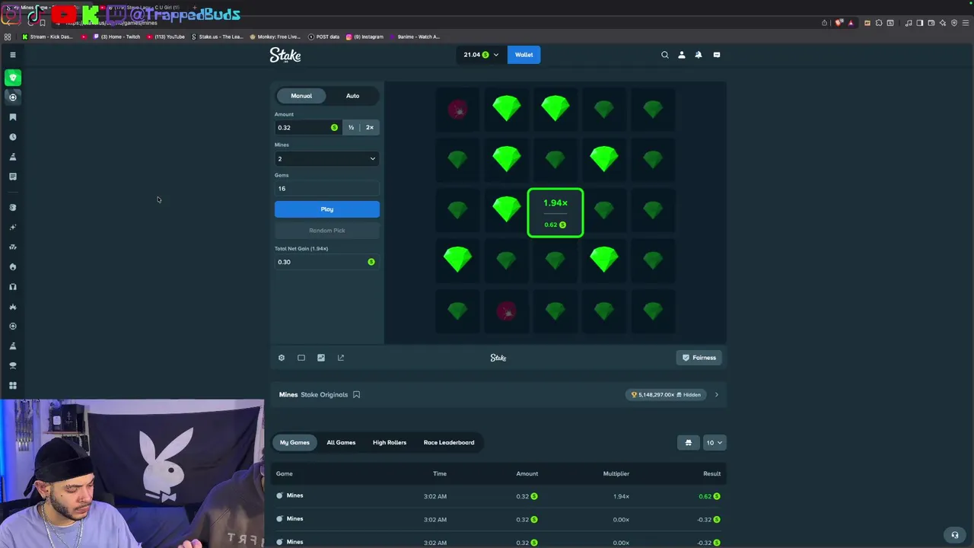Click the live support headset bubble
The image size is (974, 548).
pyautogui.click(x=954, y=534)
